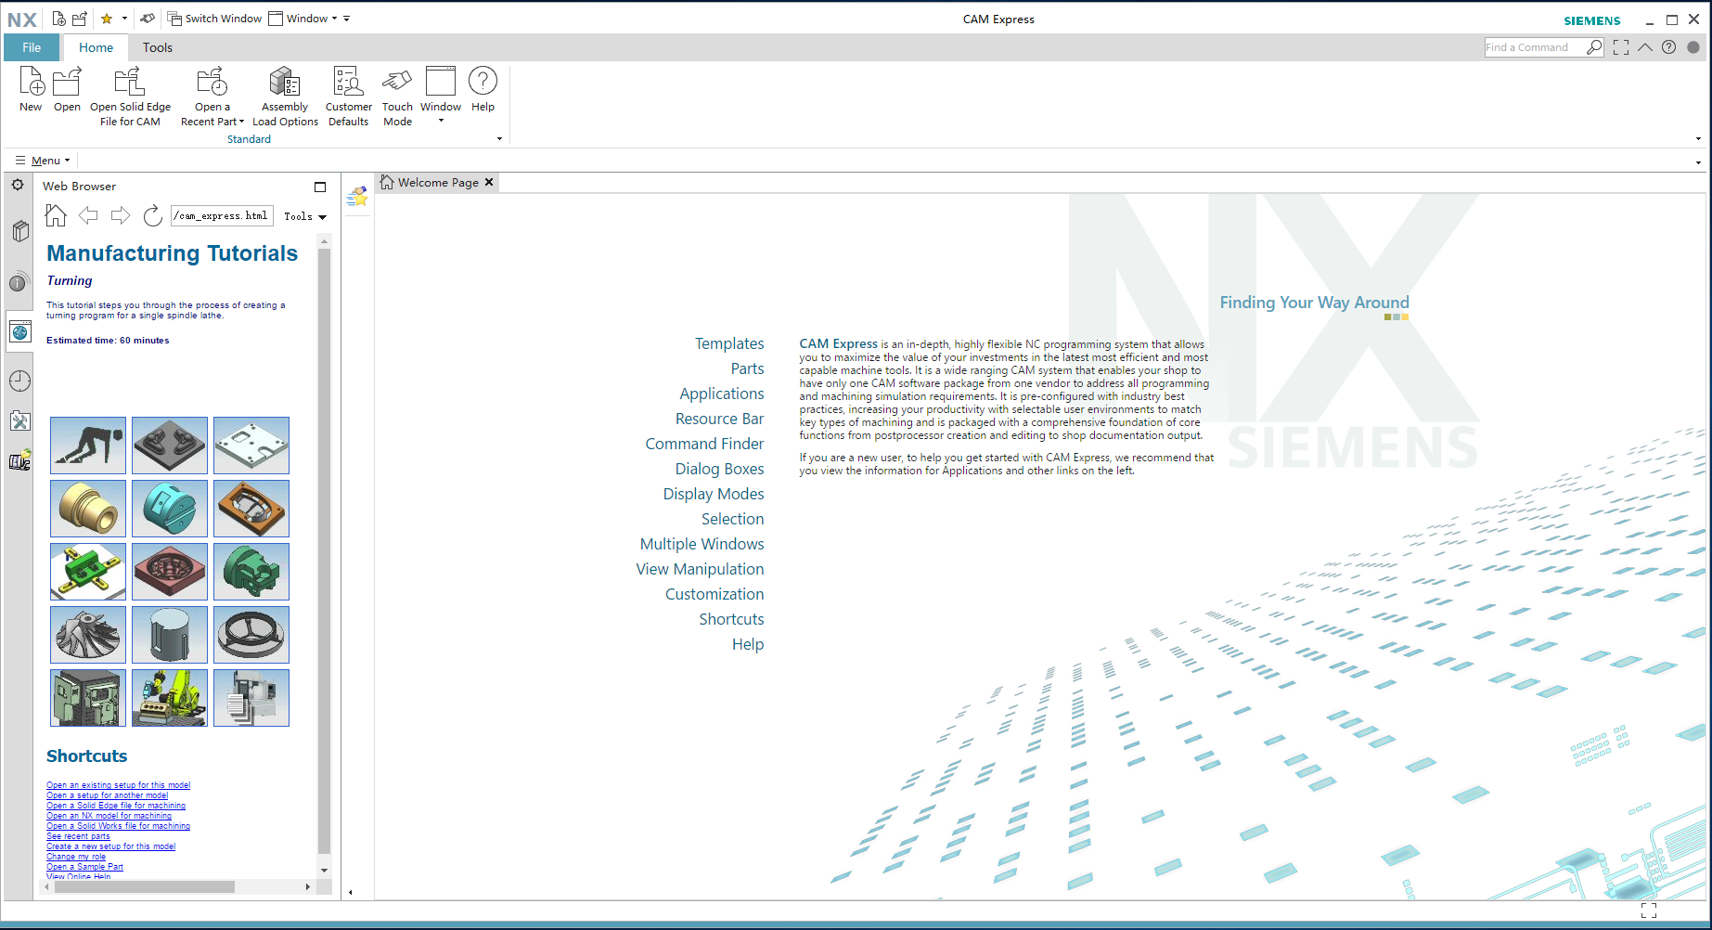
Task: Expand the Standard group options arrow
Action: [499, 139]
